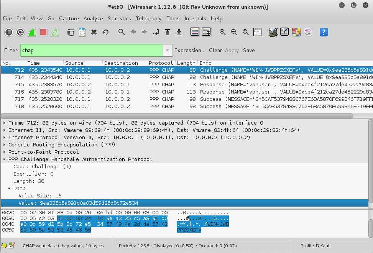Screen dimensions: 373x253
Task: Open the Statistics menu
Action: (119, 18)
